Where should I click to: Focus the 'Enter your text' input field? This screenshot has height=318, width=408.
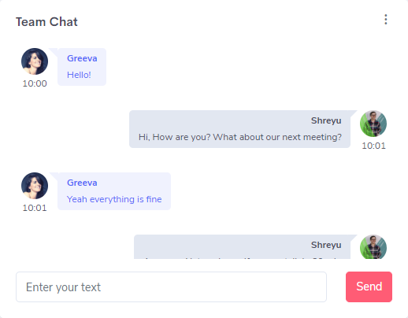point(171,287)
